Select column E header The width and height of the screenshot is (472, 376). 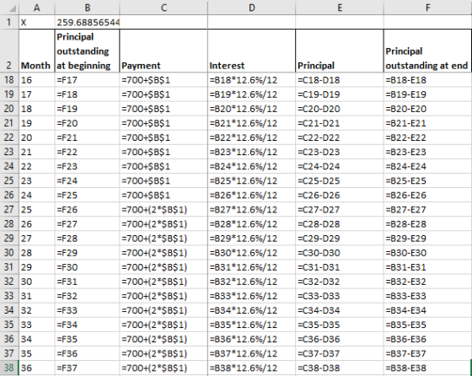[340, 8]
